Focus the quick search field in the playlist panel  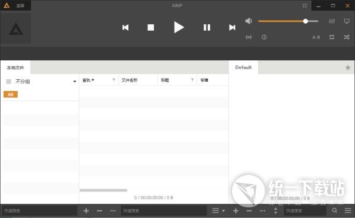[305, 211]
